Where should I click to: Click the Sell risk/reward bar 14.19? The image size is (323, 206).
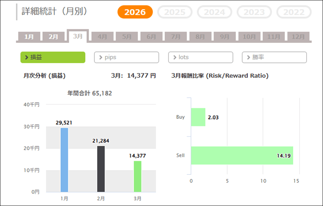click(242, 155)
